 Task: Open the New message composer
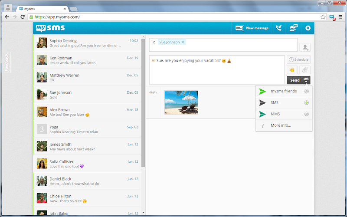252,28
